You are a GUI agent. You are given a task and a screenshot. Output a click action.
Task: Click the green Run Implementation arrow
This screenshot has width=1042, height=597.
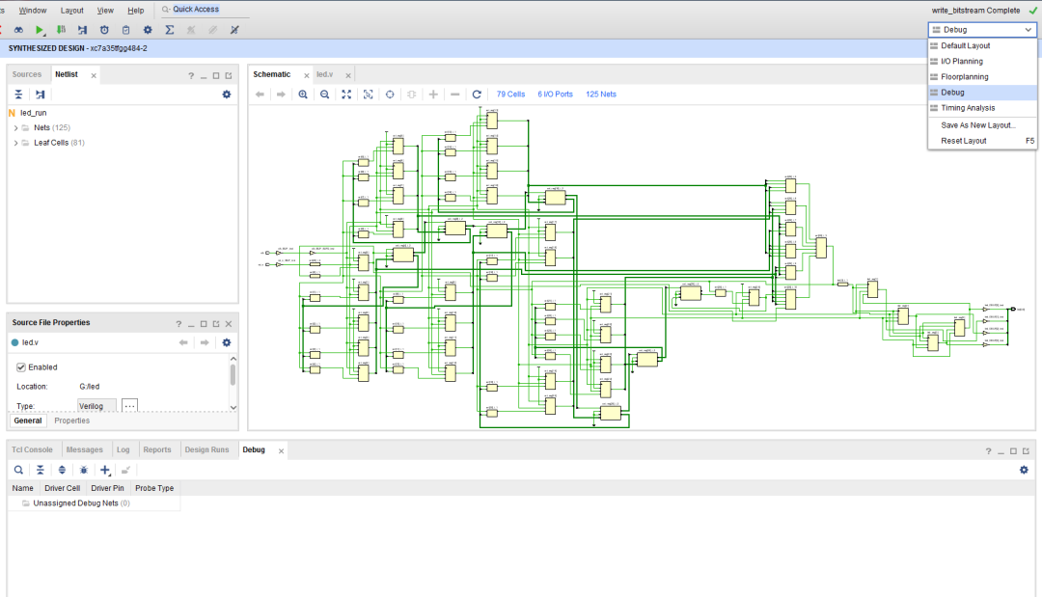click(x=41, y=30)
